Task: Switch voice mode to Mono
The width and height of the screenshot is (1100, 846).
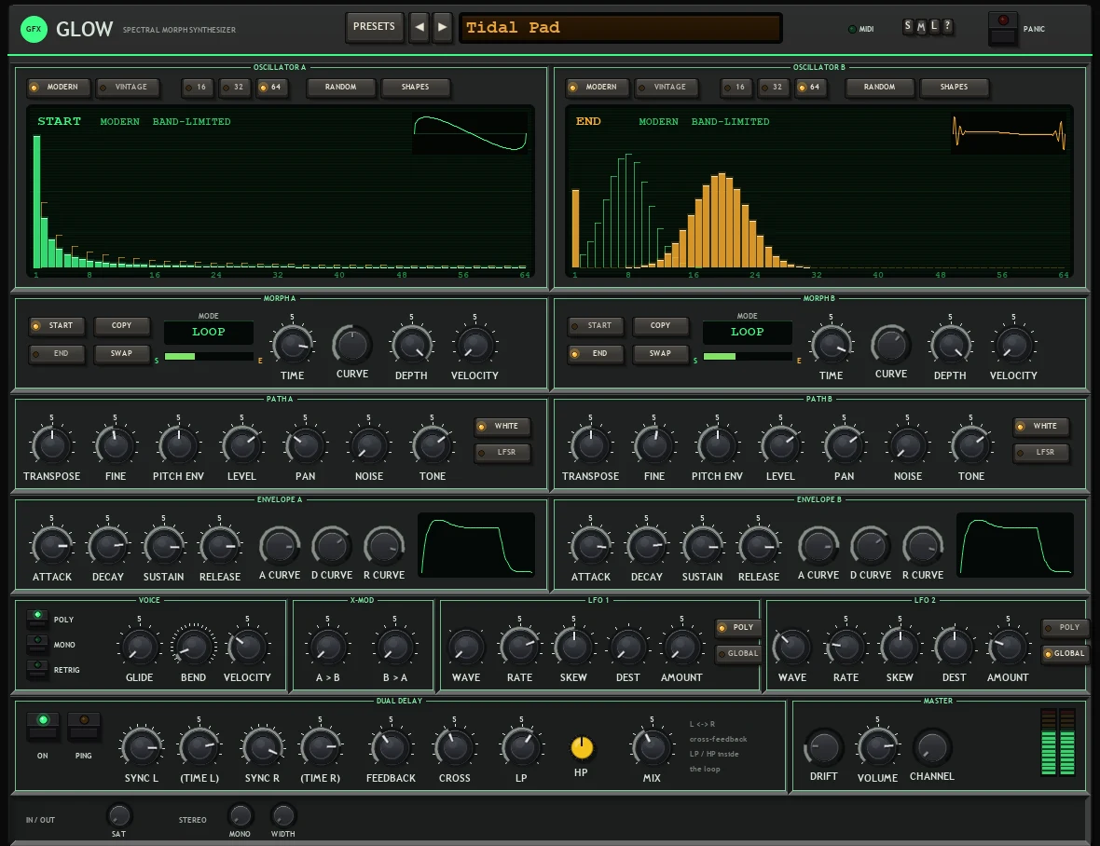Action: coord(37,644)
